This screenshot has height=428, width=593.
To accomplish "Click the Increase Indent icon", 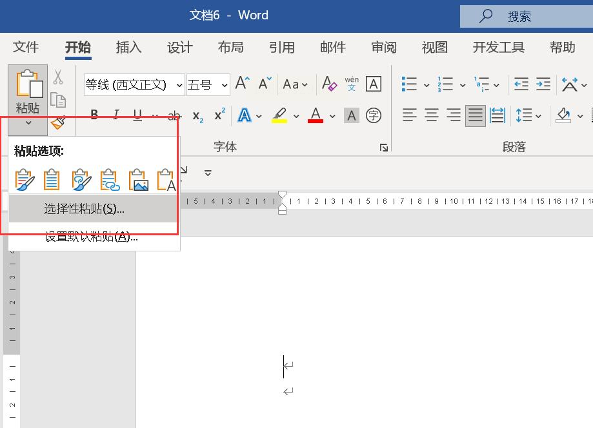I will [x=543, y=84].
